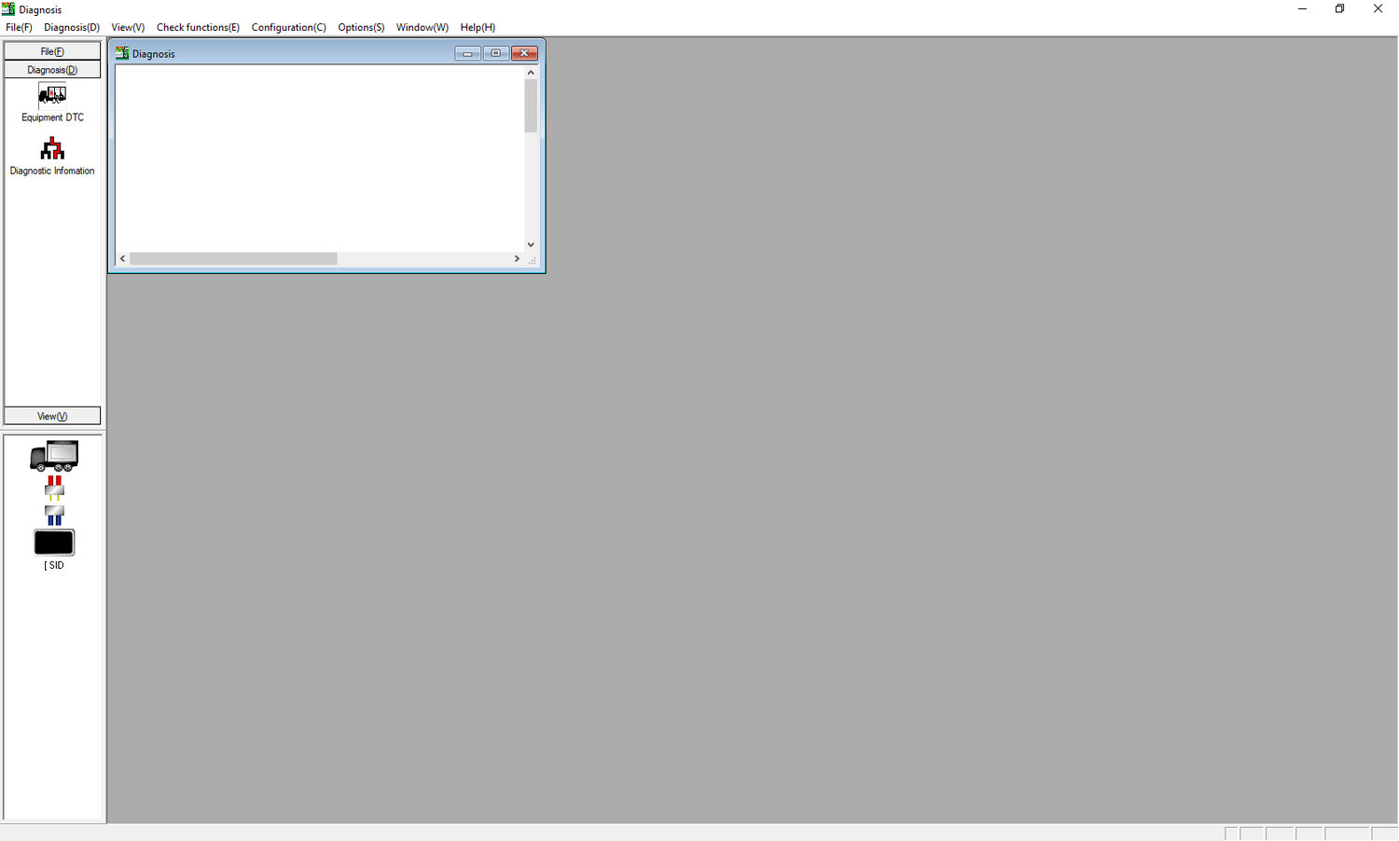The width and height of the screenshot is (1399, 841).
Task: Maximize the Diagnosis child window
Action: pos(496,53)
